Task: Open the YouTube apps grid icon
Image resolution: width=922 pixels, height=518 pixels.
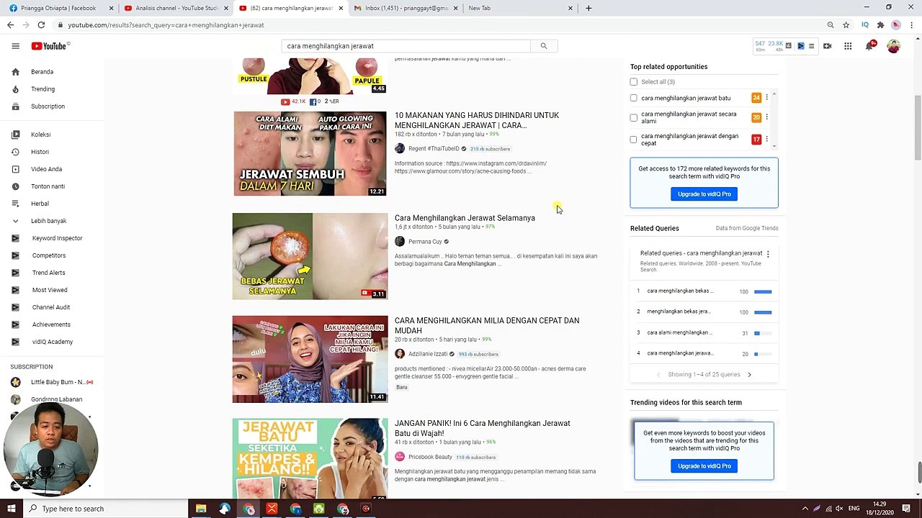Action: 848,46
